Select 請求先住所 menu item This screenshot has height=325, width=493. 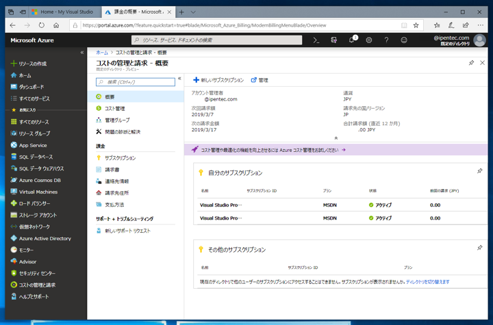(x=136, y=193)
